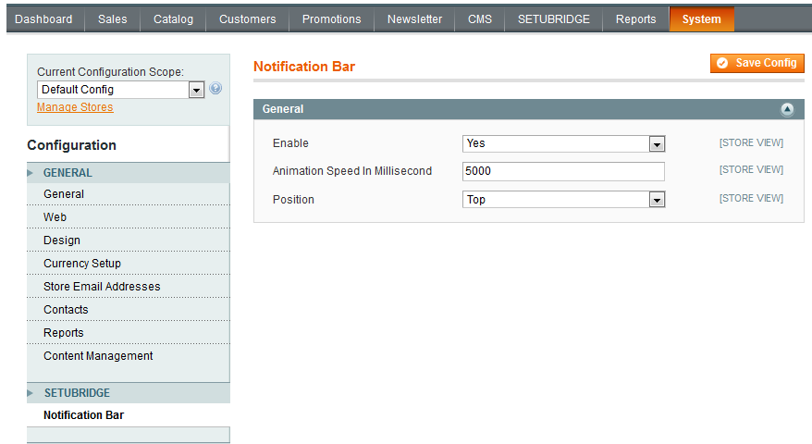Image resolution: width=812 pixels, height=444 pixels.
Task: Click the help icon beside scope selector
Action: 215,89
